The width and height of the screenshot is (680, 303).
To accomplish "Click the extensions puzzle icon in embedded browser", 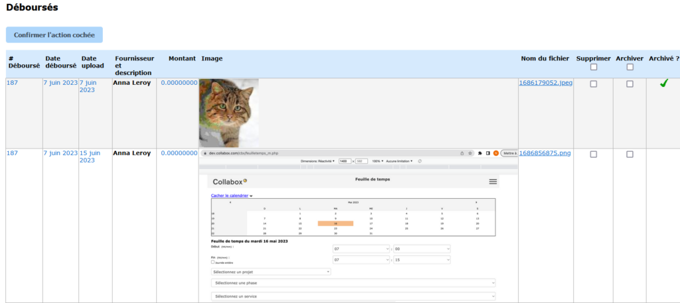I will (x=479, y=153).
